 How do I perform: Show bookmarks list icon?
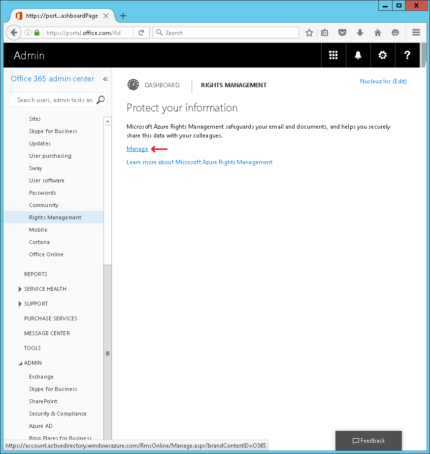pos(325,33)
